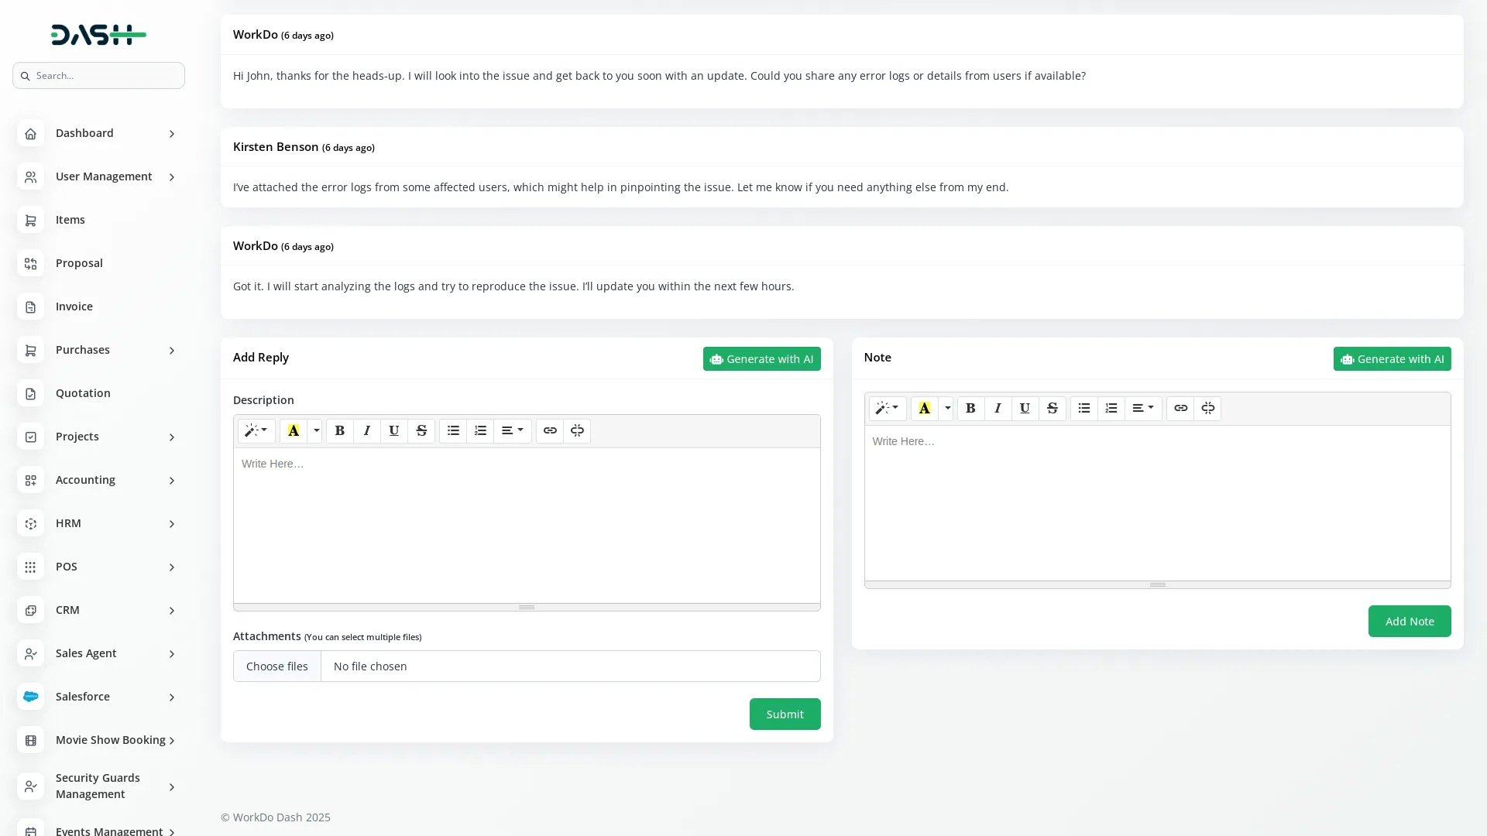Screen dimensions: 1487x836
Task: Open magic style dropdown in Add Reply editor
Action: pos(256,431)
